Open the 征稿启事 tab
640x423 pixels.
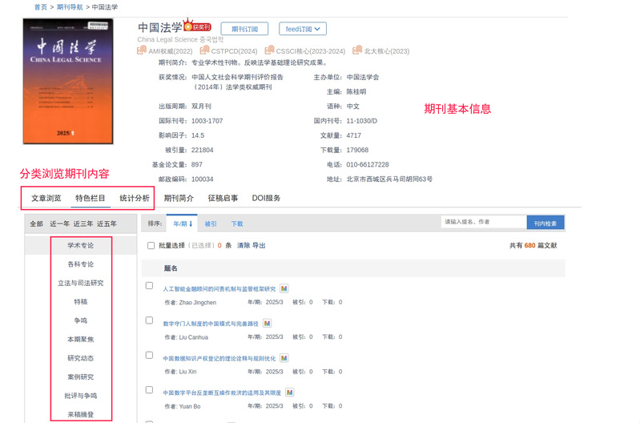click(223, 198)
